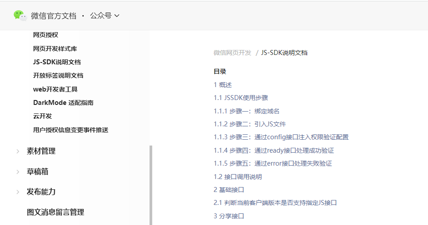The width and height of the screenshot is (428, 225).
Task: Expand the 发布能力 section chevron
Action: 18,192
